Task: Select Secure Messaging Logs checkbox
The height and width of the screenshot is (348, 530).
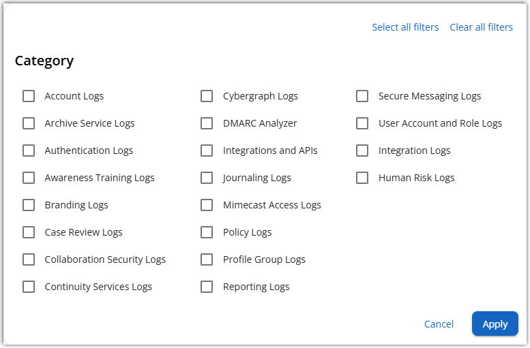Action: tap(362, 96)
